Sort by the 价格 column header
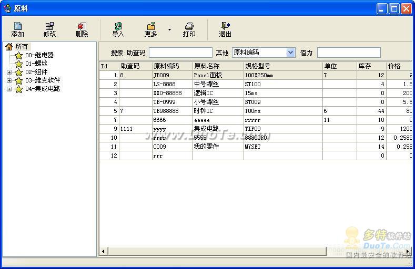 point(399,66)
